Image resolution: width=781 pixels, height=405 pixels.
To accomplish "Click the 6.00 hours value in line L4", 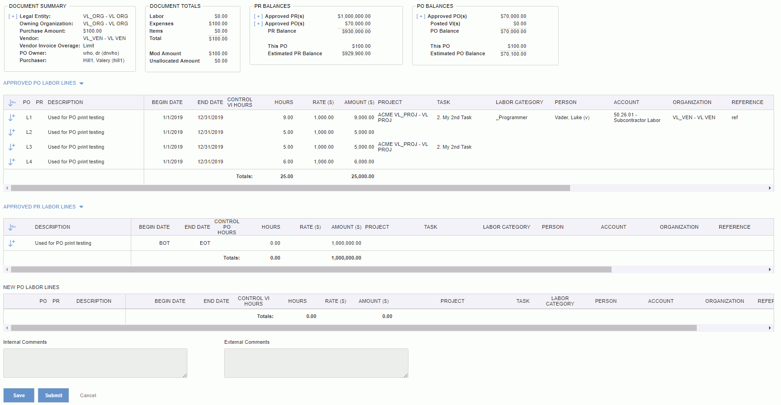I will tap(288, 162).
